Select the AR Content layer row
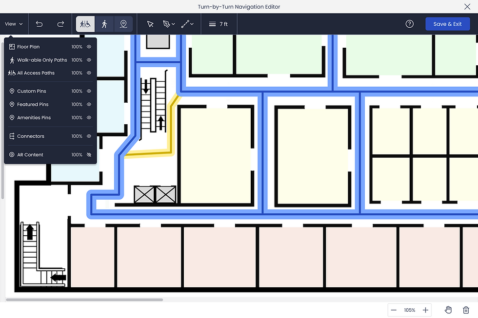 pos(50,154)
